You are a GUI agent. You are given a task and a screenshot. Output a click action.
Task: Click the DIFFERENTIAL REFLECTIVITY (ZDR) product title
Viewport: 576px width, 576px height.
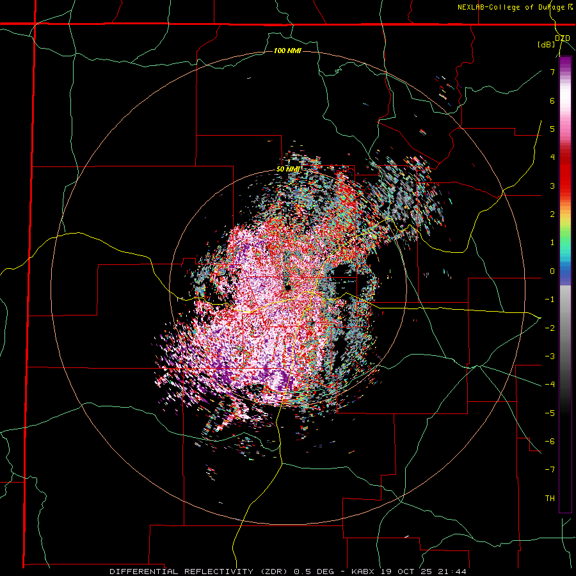click(x=199, y=572)
